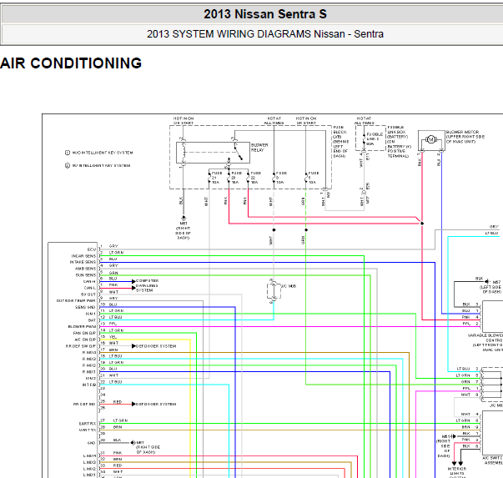Click the 'IGN1' terminal label at pin 11
The height and width of the screenshot is (478, 503).
pyautogui.click(x=91, y=314)
